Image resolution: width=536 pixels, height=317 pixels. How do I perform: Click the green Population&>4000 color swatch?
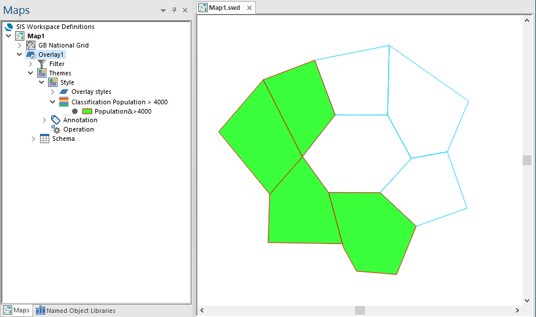pos(87,111)
